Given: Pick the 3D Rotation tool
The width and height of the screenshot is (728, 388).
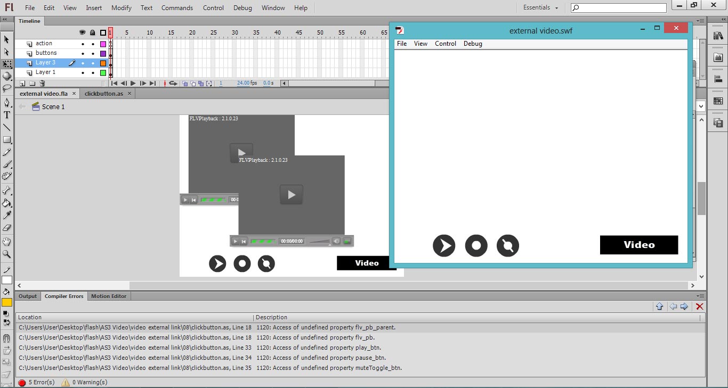Looking at the screenshot, I should [x=7, y=76].
